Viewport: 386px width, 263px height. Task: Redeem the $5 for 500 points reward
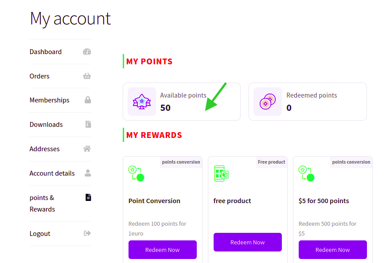(333, 250)
